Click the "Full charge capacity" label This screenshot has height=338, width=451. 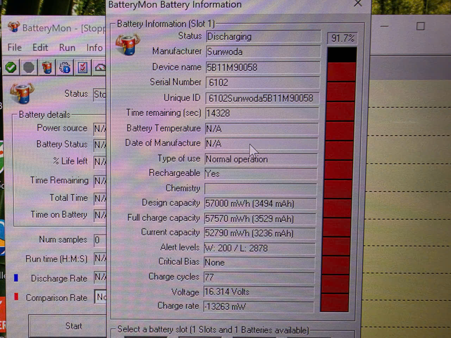[x=163, y=218]
